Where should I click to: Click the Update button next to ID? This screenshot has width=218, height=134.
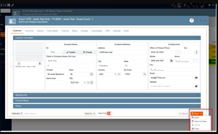pos(71,52)
